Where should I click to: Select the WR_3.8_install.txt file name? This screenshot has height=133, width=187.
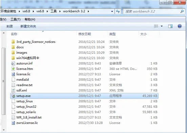pyautogui.click(x=29, y=117)
